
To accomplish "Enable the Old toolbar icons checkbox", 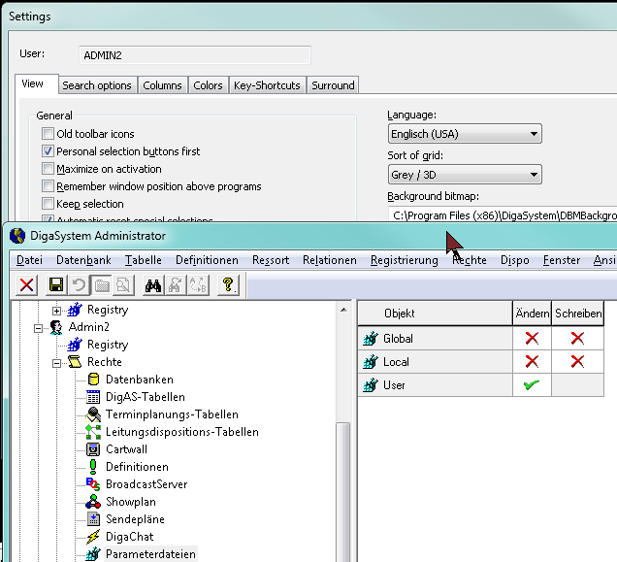I will (48, 134).
